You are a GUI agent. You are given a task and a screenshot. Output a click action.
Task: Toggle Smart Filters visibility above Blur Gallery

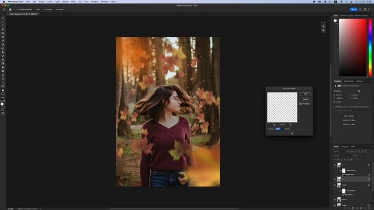(340, 191)
